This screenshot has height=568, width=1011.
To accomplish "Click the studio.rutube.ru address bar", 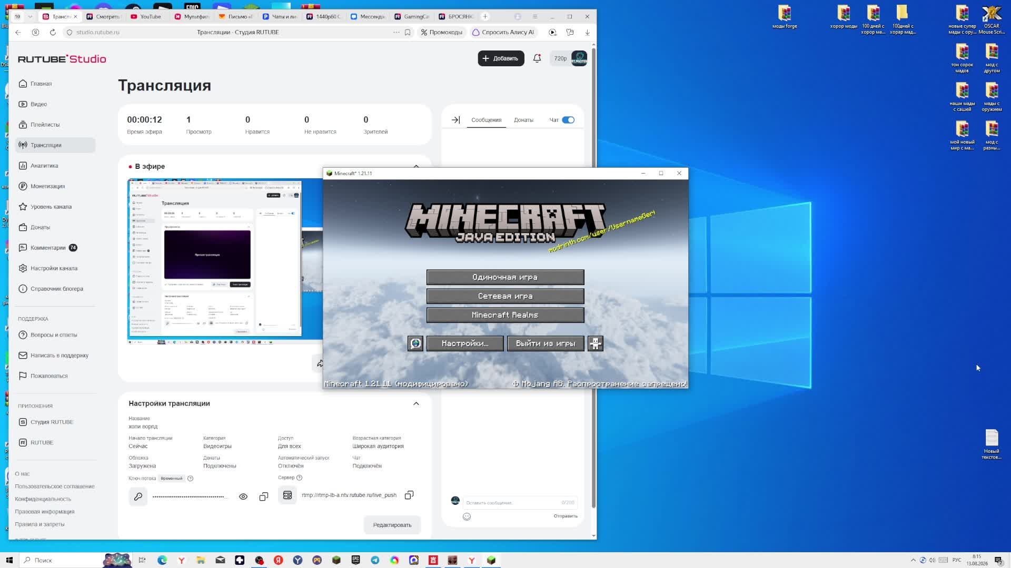I will [x=98, y=32].
